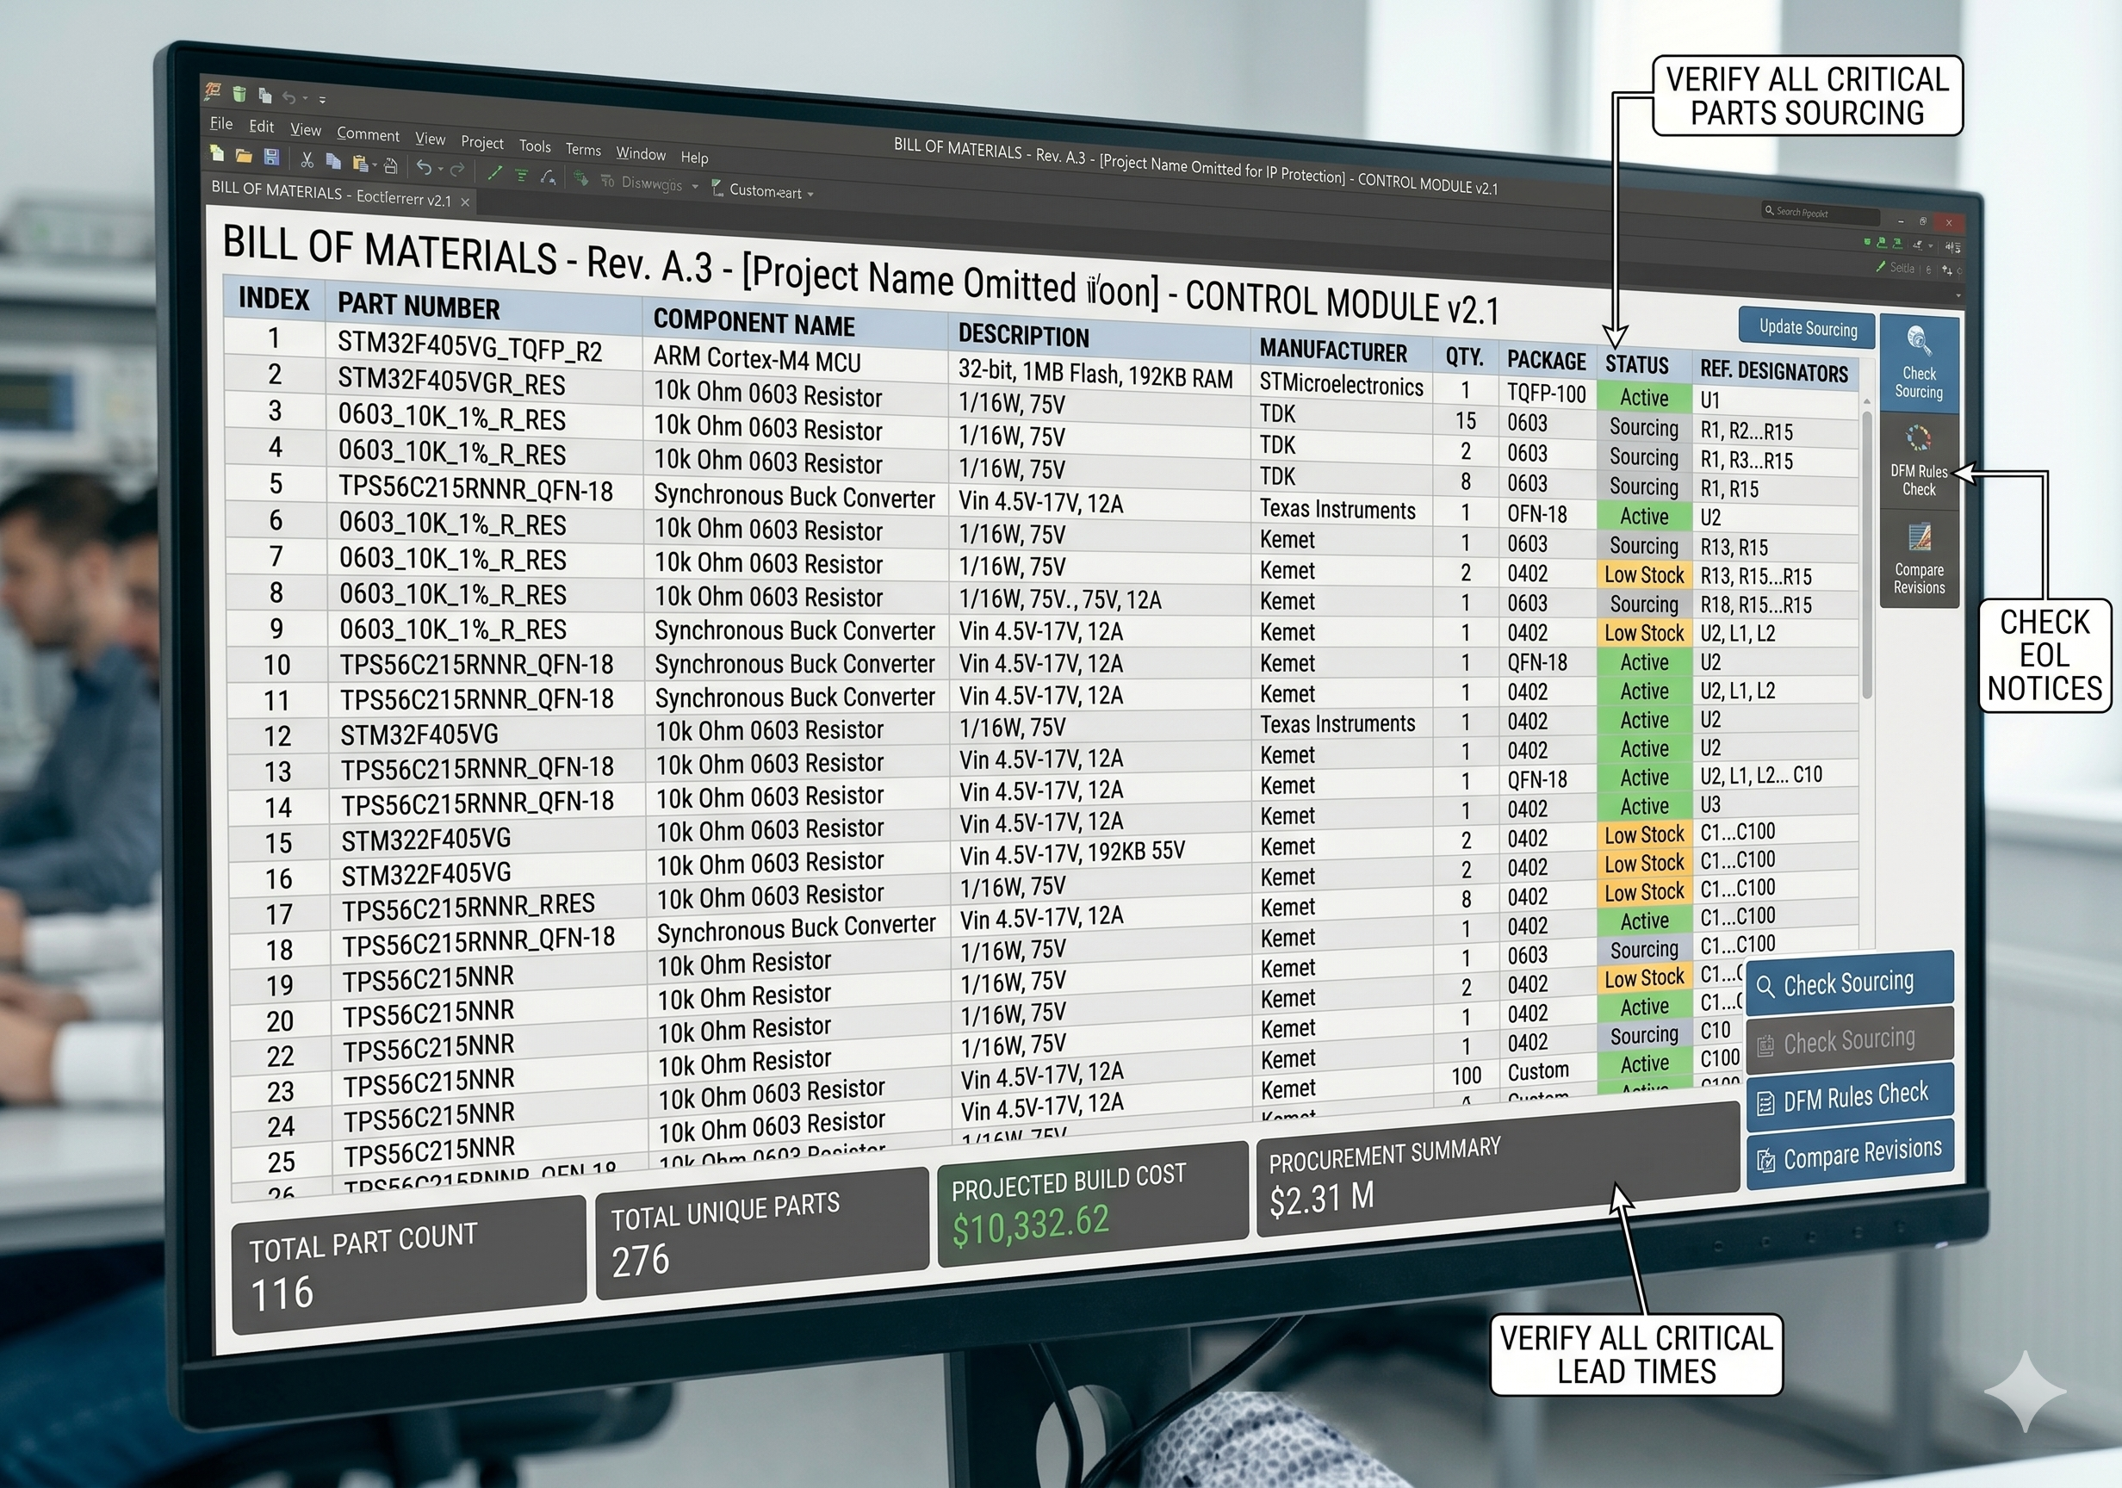Open the File menu
Image resolution: width=2122 pixels, height=1488 pixels.
(220, 123)
